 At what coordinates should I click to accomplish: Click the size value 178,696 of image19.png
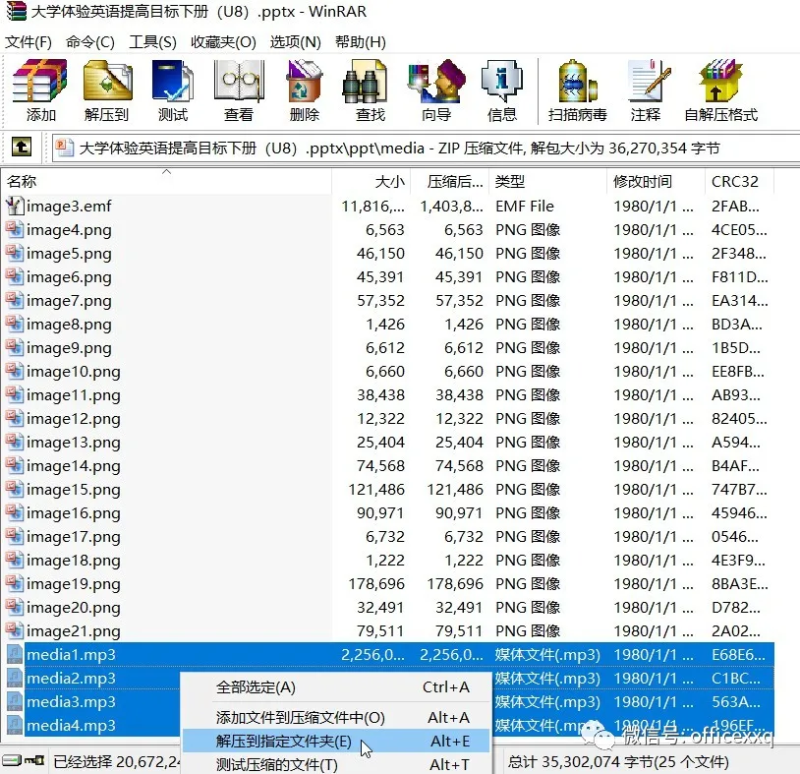(376, 583)
